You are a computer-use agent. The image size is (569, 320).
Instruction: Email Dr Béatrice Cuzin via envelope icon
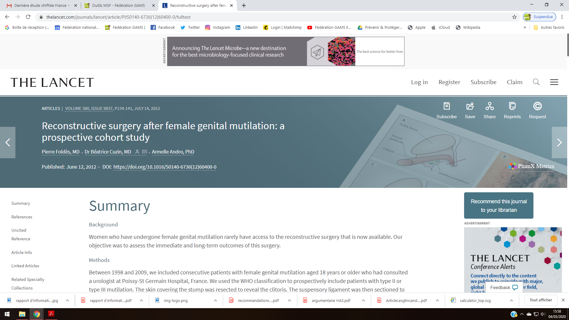(144, 152)
